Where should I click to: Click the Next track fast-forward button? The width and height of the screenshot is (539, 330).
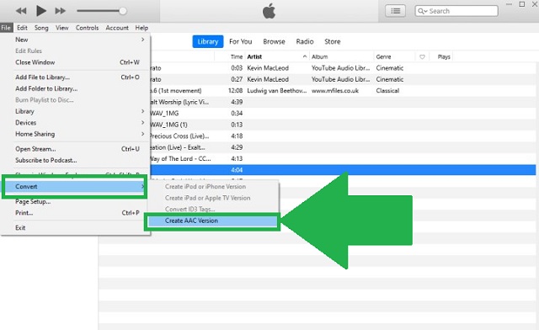pyautogui.click(x=60, y=11)
